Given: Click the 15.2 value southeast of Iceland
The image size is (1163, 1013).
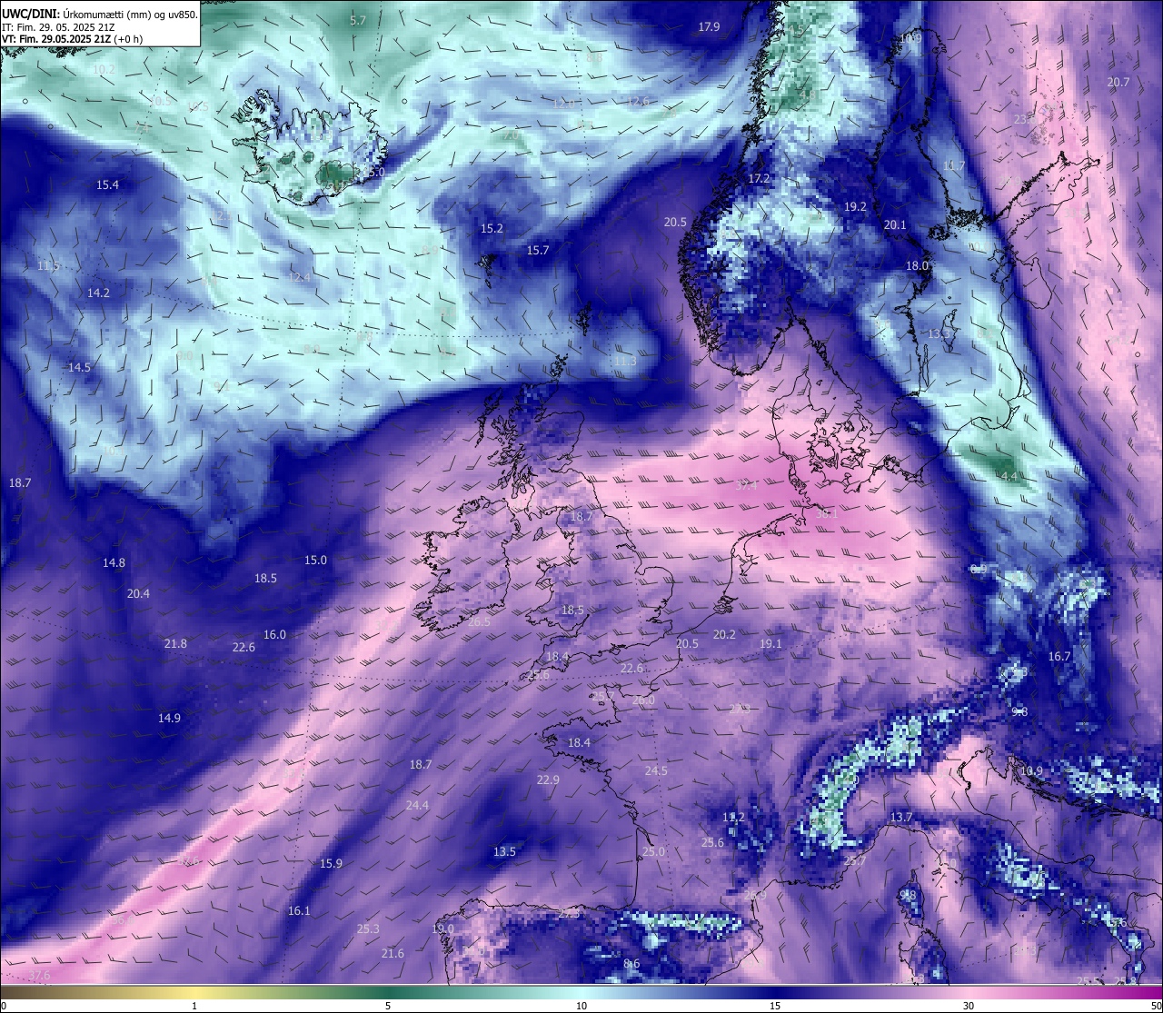Looking at the screenshot, I should point(492,229).
